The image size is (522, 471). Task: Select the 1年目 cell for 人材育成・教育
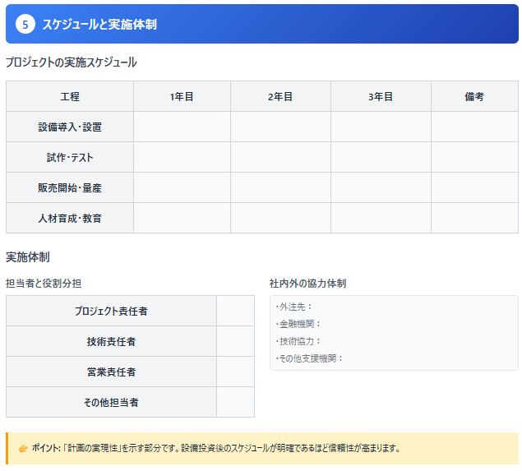(x=182, y=219)
